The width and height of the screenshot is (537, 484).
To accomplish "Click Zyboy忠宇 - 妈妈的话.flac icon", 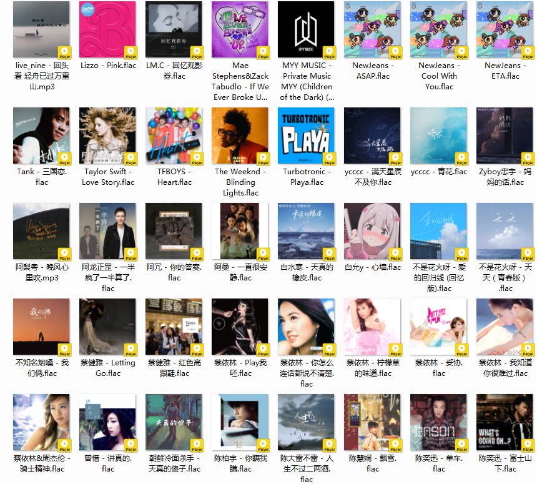I will [x=505, y=136].
